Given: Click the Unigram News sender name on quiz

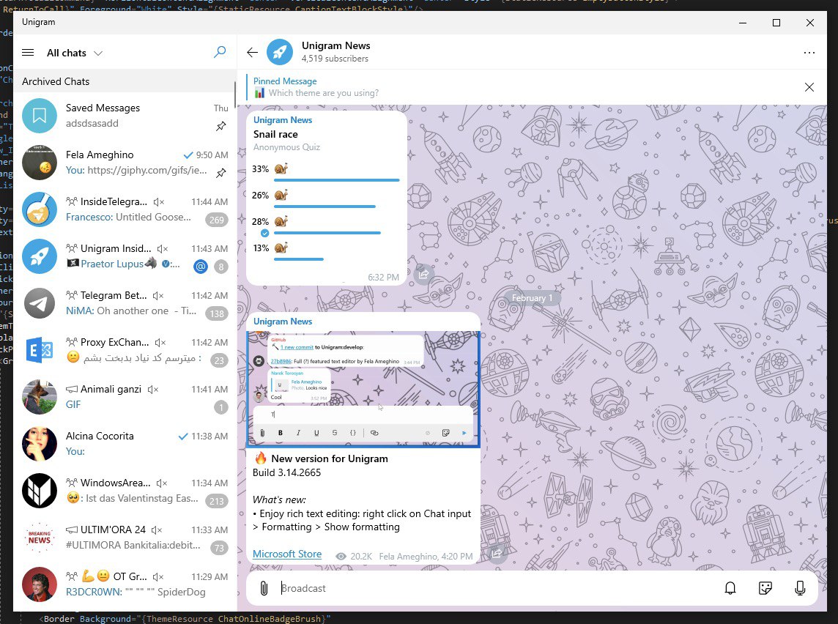Looking at the screenshot, I should [283, 120].
